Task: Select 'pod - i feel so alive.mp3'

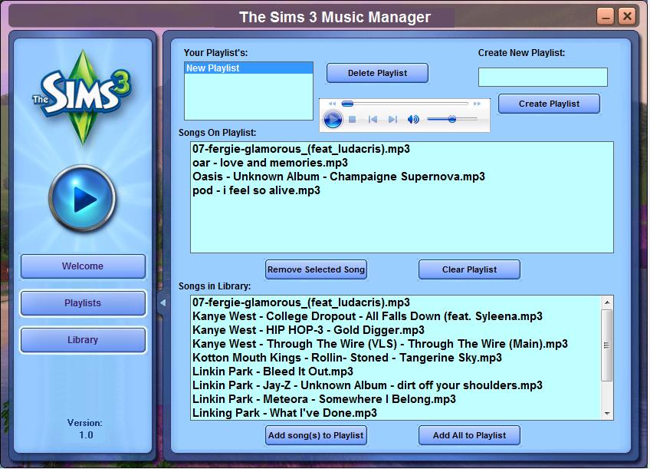Action: coord(402,190)
